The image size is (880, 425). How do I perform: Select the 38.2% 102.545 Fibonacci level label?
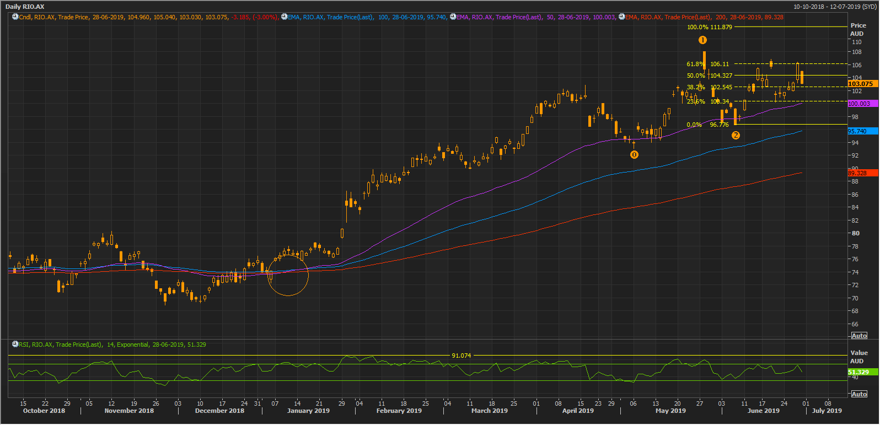(x=710, y=87)
